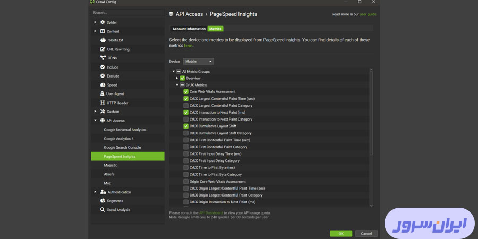This screenshot has width=478, height=239.
Task: Click the Include checkmark icon
Action: pyautogui.click(x=102, y=67)
